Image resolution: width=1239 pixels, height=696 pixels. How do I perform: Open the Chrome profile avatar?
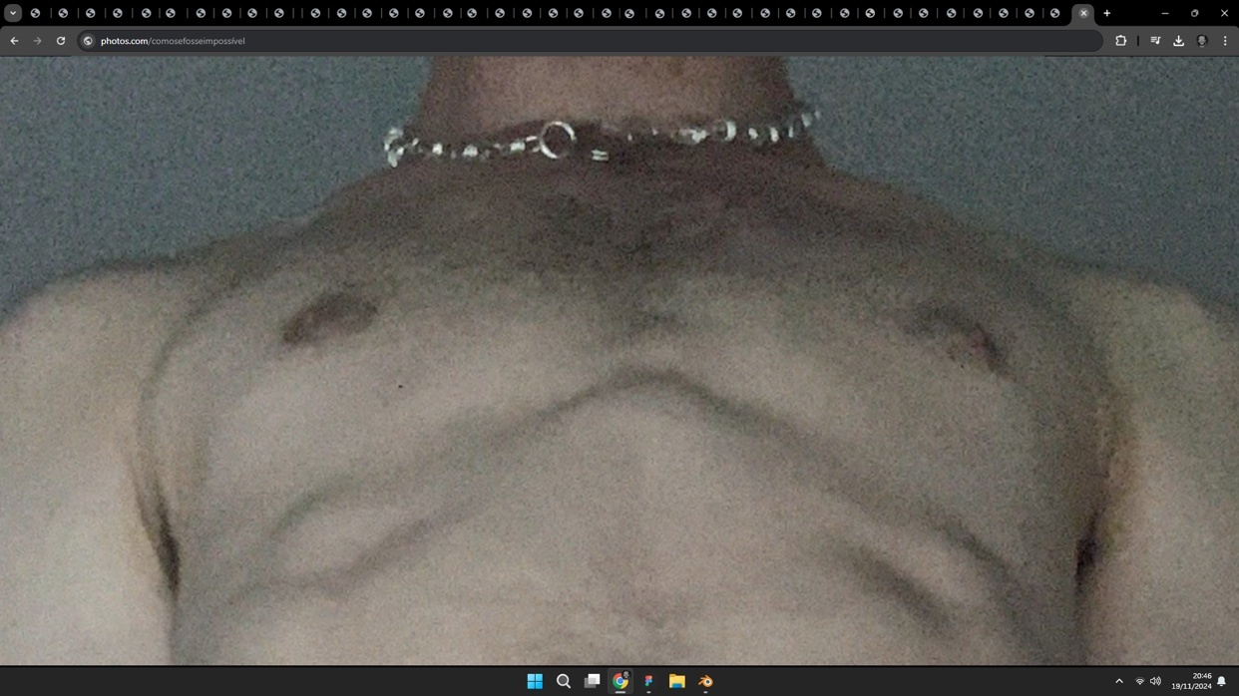click(x=1202, y=41)
